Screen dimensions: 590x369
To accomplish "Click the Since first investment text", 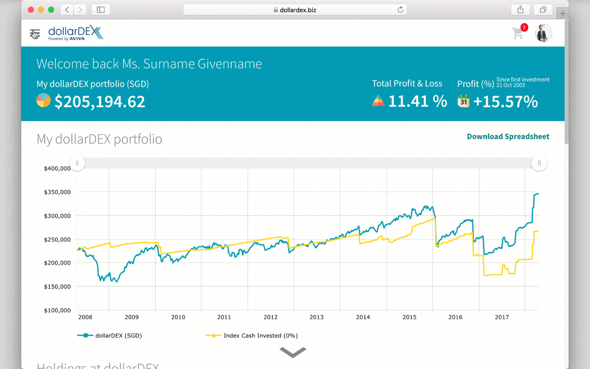I will [523, 80].
